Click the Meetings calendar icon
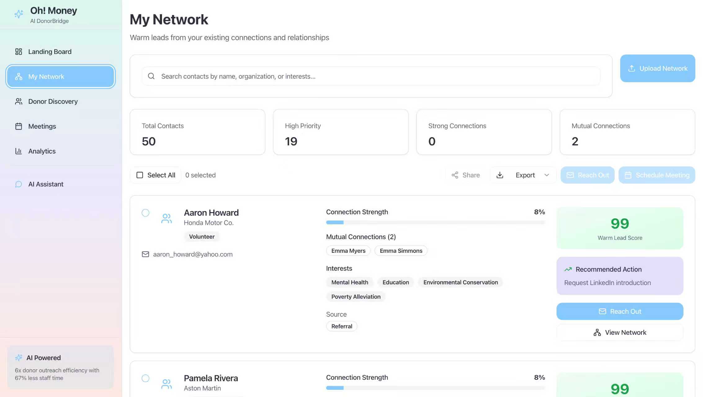The height and width of the screenshot is (397, 703). click(19, 126)
